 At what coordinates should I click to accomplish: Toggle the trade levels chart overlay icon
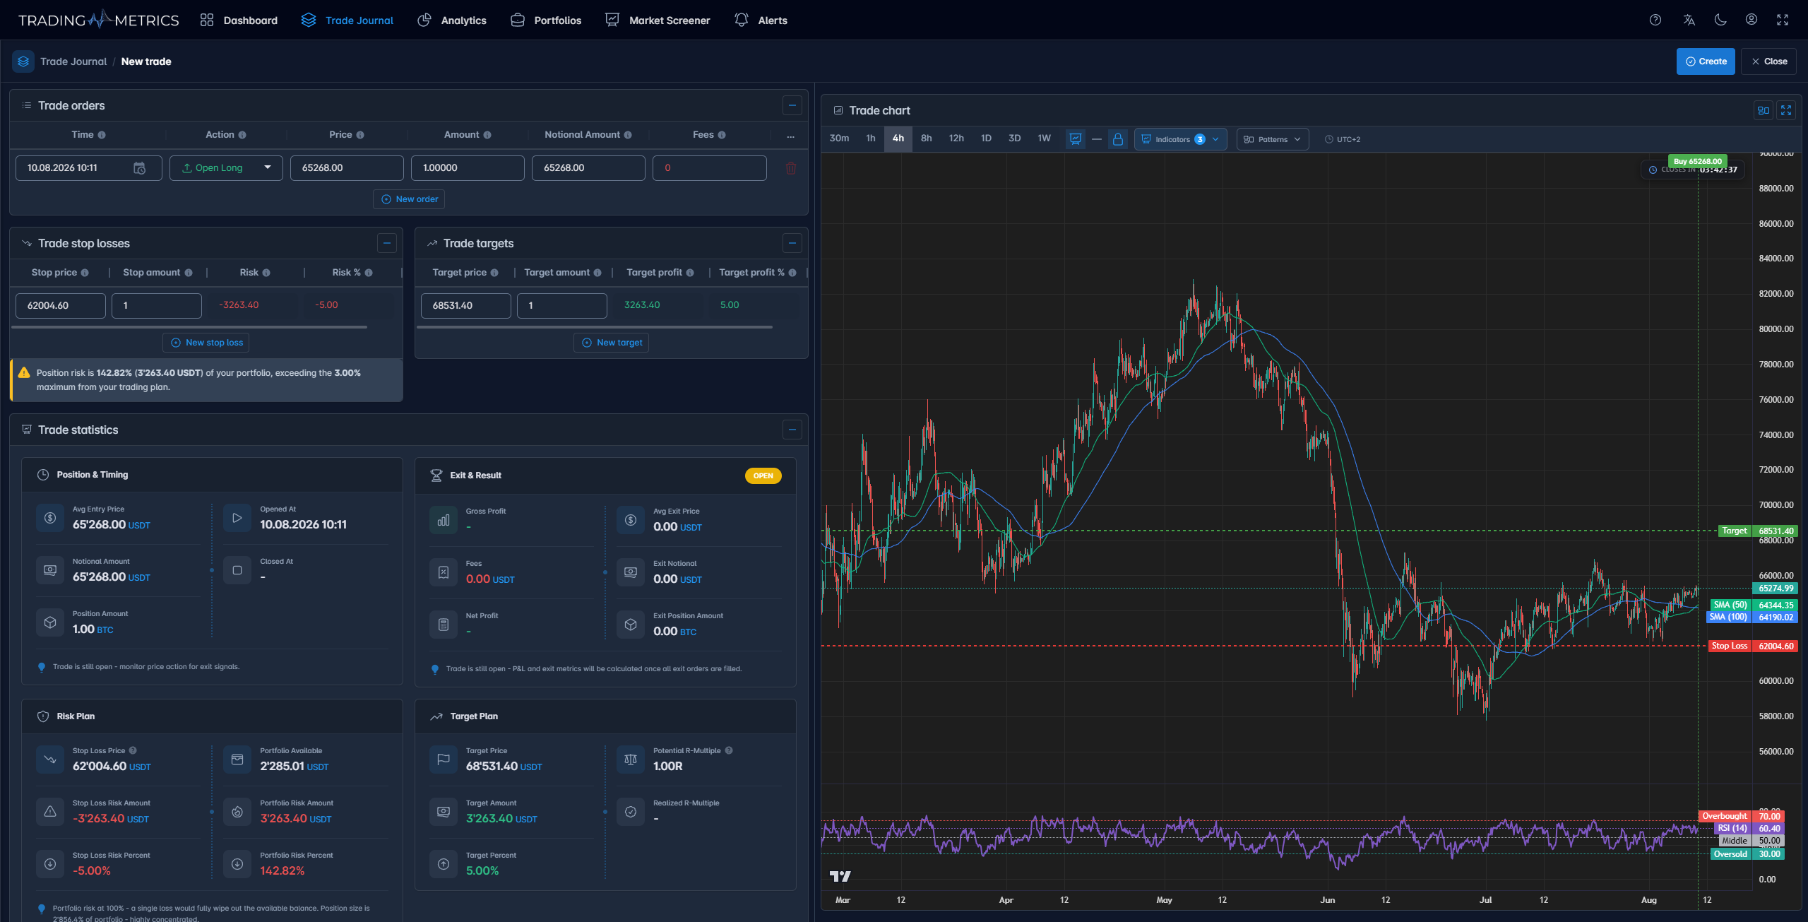[x=1076, y=139]
